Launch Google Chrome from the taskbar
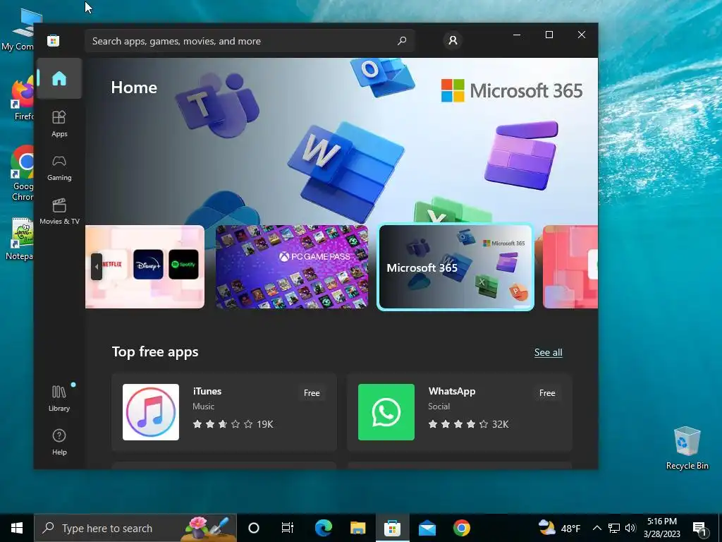This screenshot has width=722, height=542. click(x=461, y=528)
